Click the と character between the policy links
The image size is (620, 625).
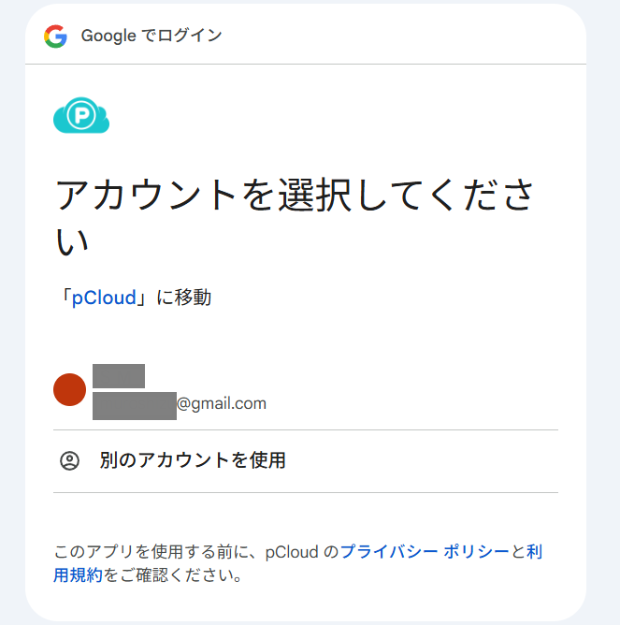click(518, 552)
